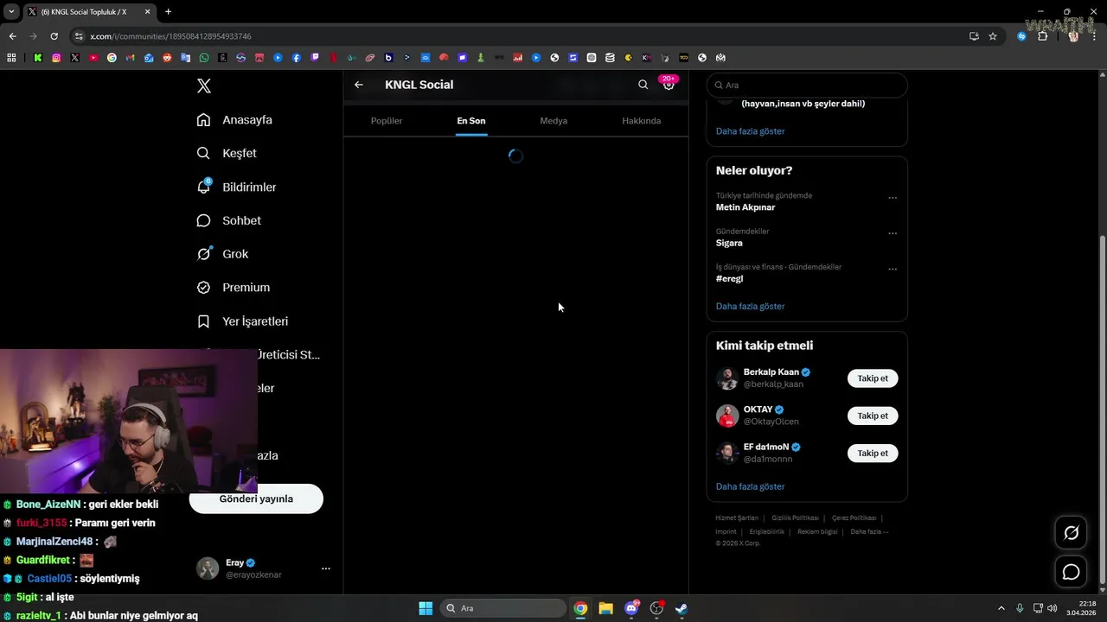Open the X logo home link
Image resolution: width=1107 pixels, height=622 pixels.
click(x=204, y=86)
